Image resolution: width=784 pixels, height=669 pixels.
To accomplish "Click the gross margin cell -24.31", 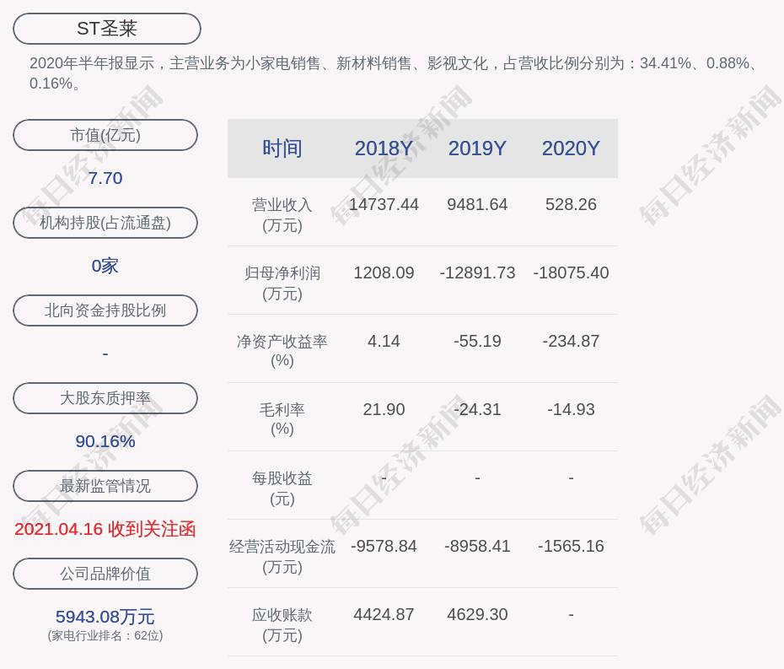I will 477,409.
